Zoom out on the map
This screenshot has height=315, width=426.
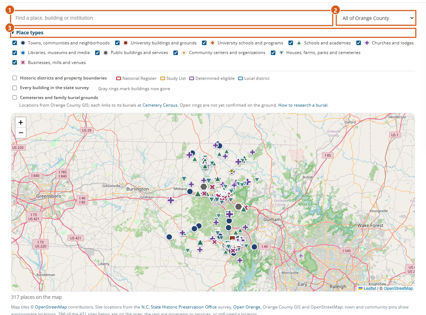(x=21, y=133)
